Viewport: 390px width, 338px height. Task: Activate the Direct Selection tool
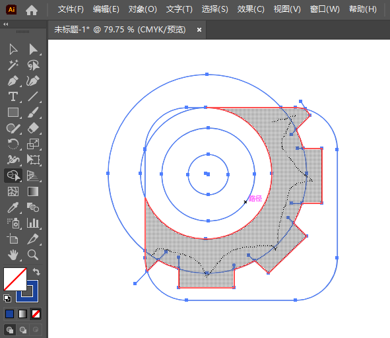pyautogui.click(x=33, y=50)
